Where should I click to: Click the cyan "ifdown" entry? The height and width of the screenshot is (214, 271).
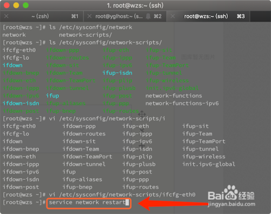pyautogui.click(x=12, y=65)
